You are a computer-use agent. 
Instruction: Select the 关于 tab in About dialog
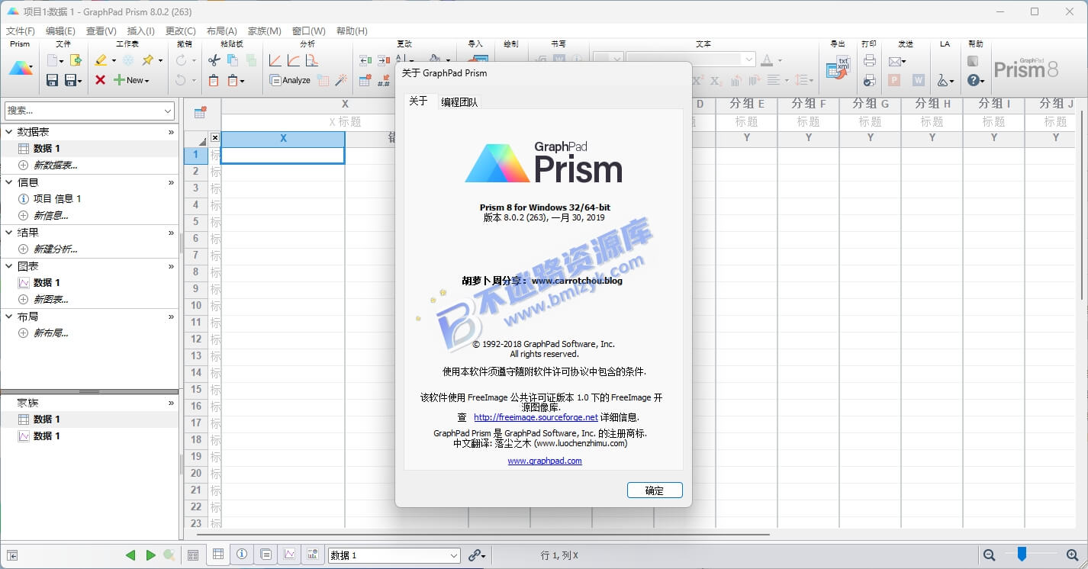[x=418, y=101]
